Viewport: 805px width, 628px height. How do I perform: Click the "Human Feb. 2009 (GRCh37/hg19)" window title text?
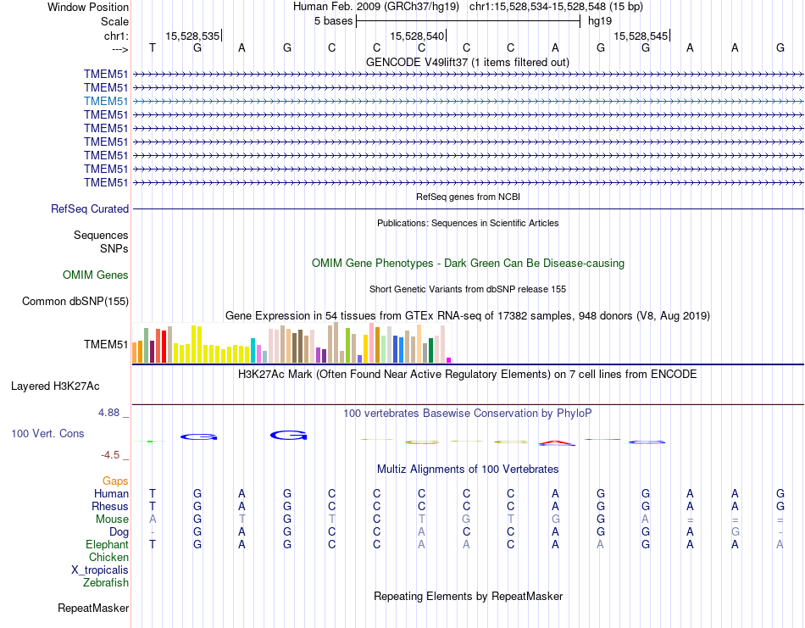click(x=377, y=7)
